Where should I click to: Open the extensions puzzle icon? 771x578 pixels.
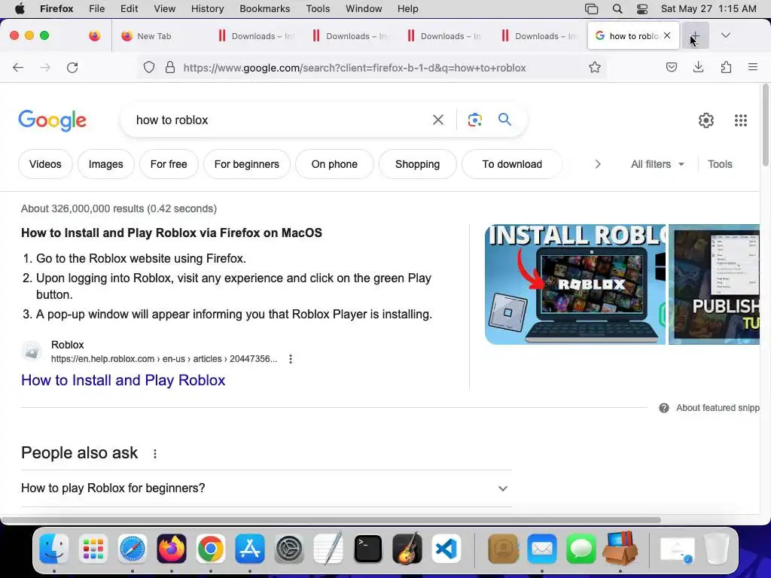pyautogui.click(x=726, y=67)
